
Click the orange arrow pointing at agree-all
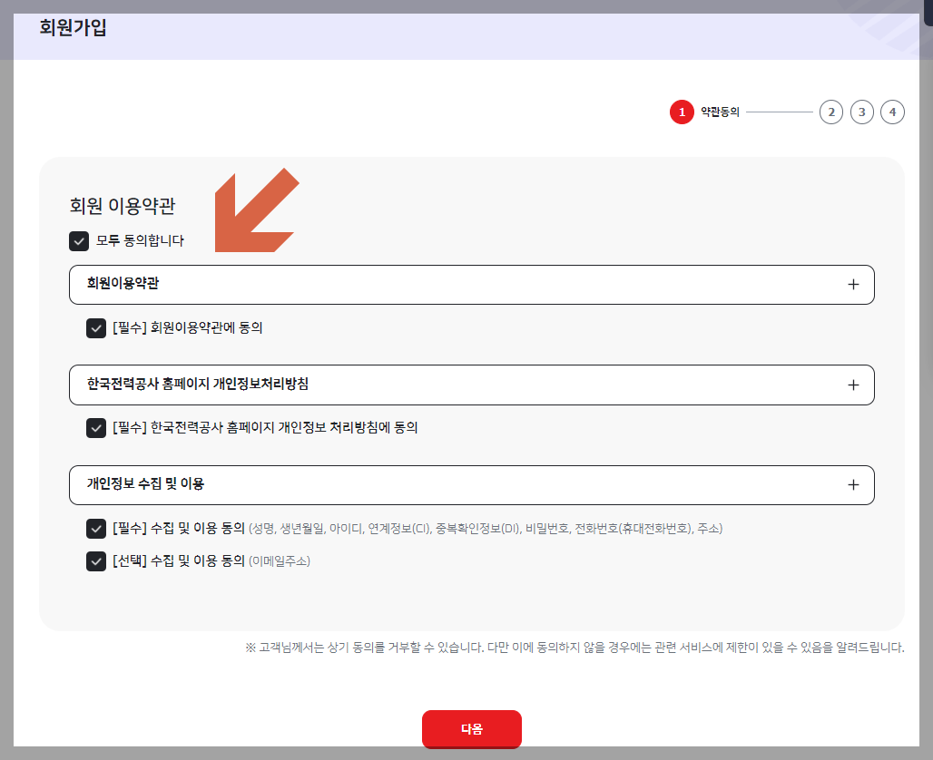pos(257,209)
